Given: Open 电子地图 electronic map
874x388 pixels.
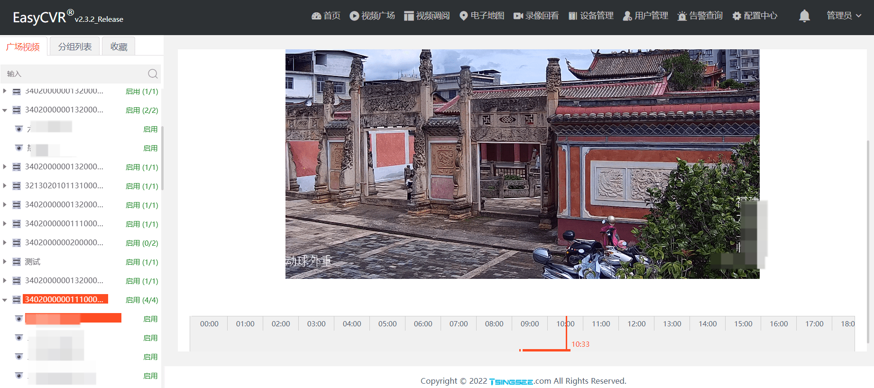Looking at the screenshot, I should tap(482, 16).
